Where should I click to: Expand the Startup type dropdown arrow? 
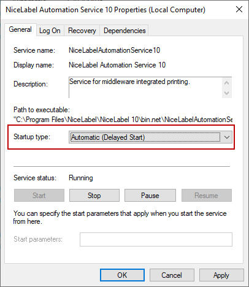coord(227,137)
